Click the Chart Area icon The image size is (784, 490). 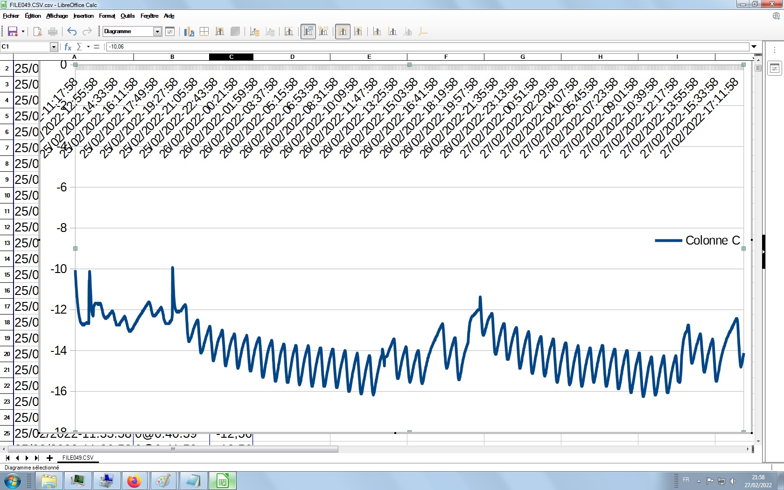point(204,32)
